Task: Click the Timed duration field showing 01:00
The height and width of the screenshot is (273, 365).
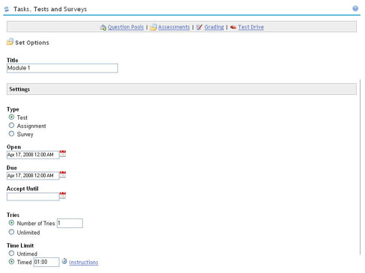Action: tap(46, 262)
